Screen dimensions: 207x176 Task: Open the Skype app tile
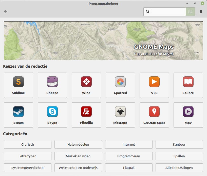pyautogui.click(x=52, y=115)
